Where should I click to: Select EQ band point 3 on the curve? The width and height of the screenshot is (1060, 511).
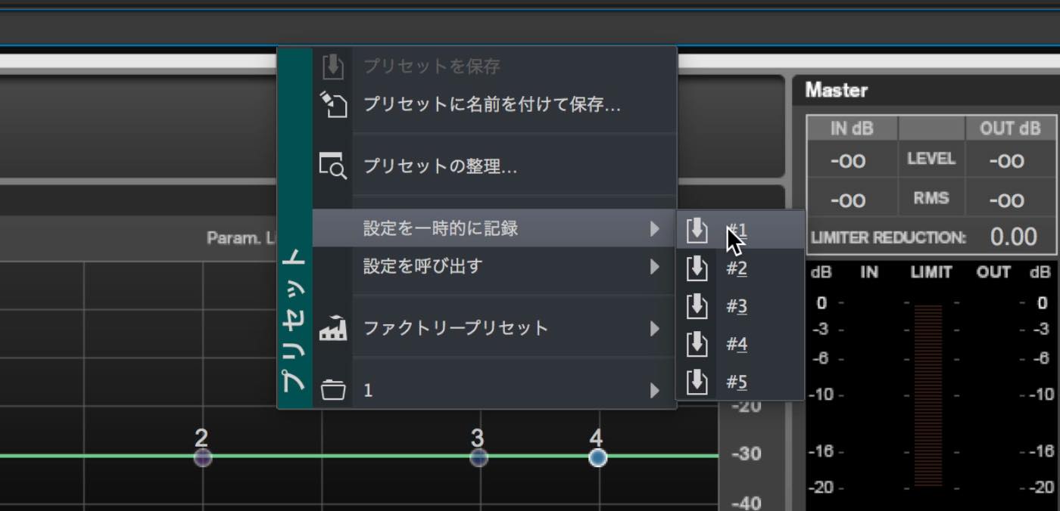pos(478,457)
